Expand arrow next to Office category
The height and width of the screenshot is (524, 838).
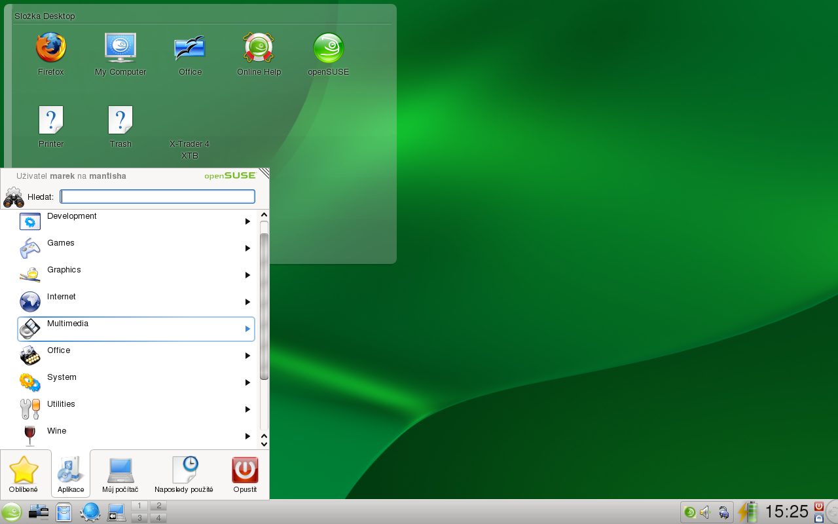pos(247,356)
